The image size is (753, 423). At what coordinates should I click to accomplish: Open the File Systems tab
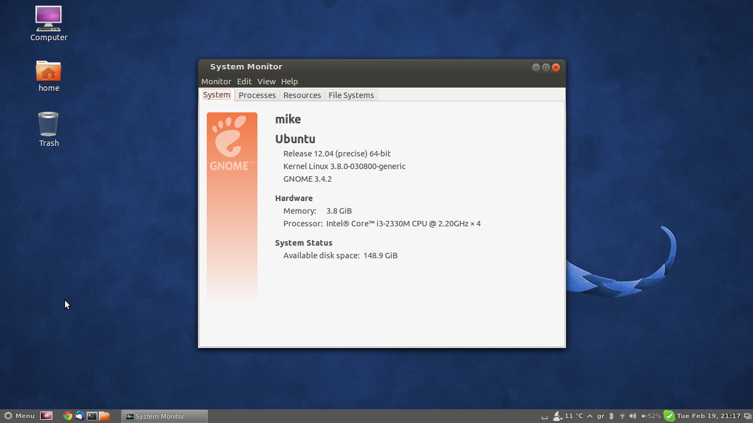pyautogui.click(x=351, y=95)
